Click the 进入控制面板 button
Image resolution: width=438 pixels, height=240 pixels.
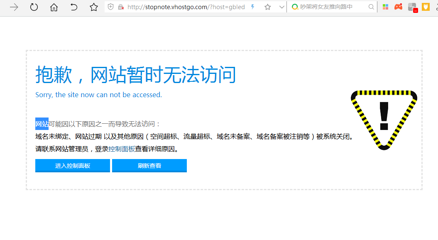click(x=73, y=166)
